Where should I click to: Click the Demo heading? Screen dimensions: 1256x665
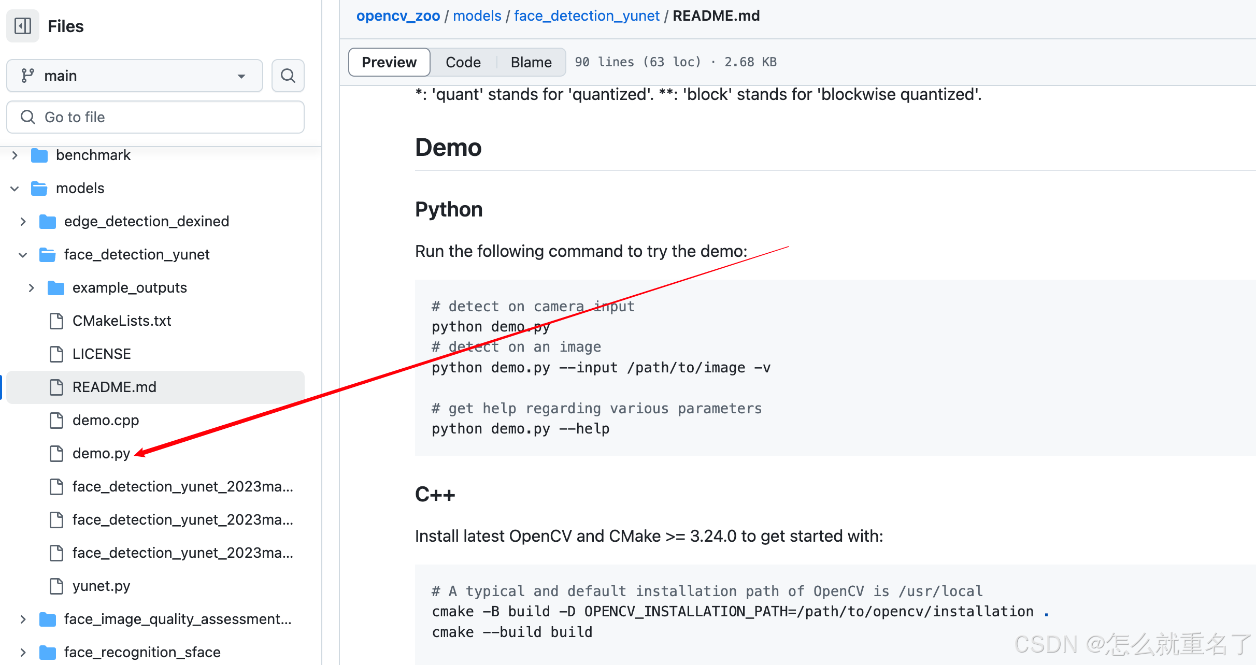click(448, 148)
